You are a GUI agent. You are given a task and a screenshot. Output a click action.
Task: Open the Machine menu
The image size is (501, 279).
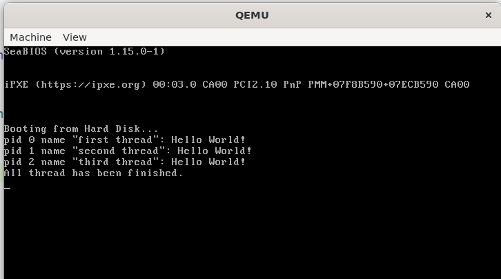pos(30,37)
